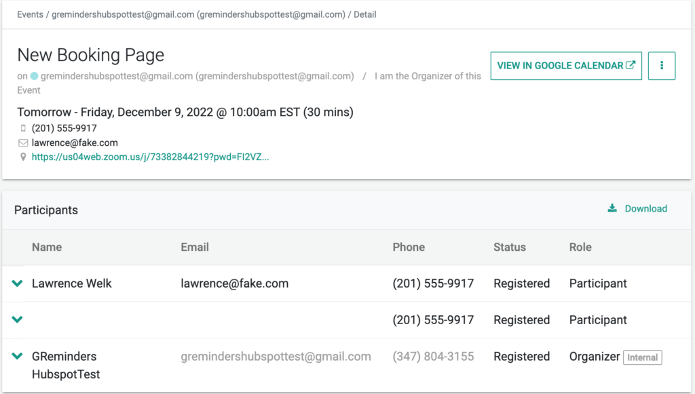Open the three-dot more options menu
The height and width of the screenshot is (394, 695).
(661, 66)
